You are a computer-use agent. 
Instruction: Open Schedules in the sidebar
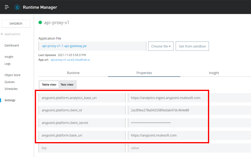click(11, 89)
